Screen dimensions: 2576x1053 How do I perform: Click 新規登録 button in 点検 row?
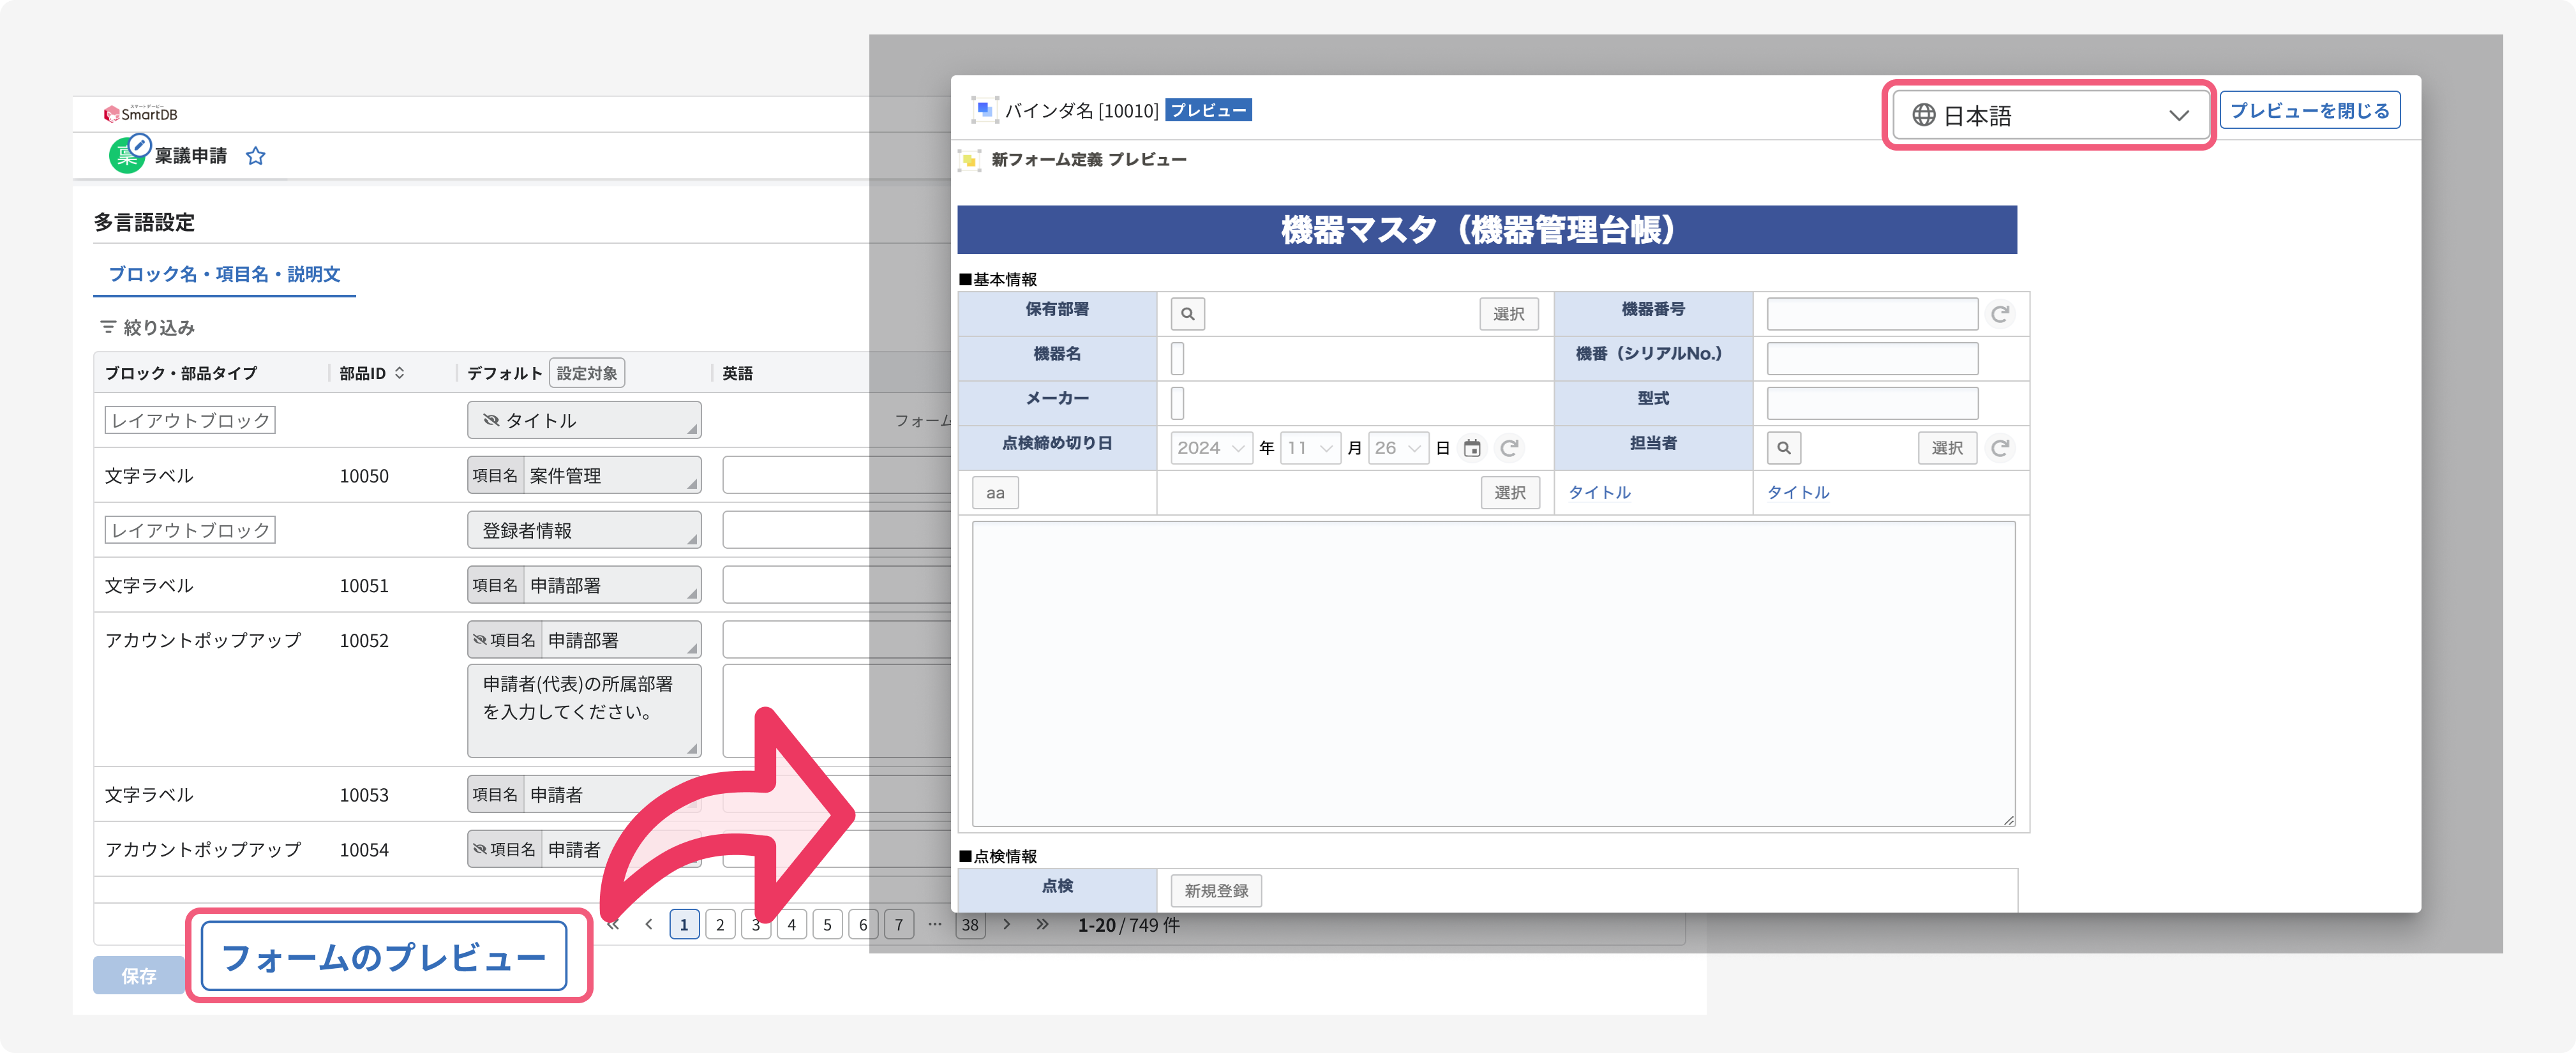pyautogui.click(x=1216, y=890)
